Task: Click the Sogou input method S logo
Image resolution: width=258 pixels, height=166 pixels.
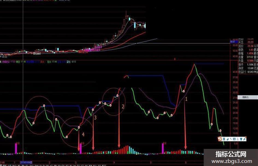Action: [x=220, y=139]
